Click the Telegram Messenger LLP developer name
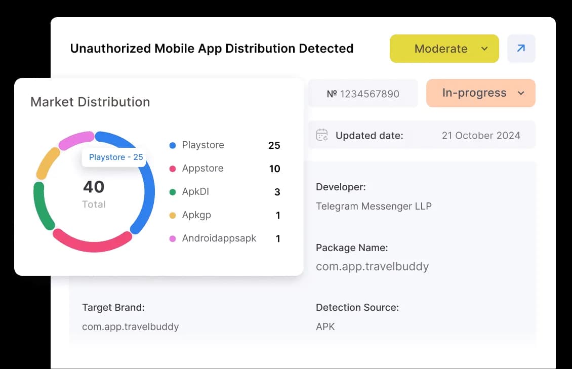572x369 pixels. (374, 206)
